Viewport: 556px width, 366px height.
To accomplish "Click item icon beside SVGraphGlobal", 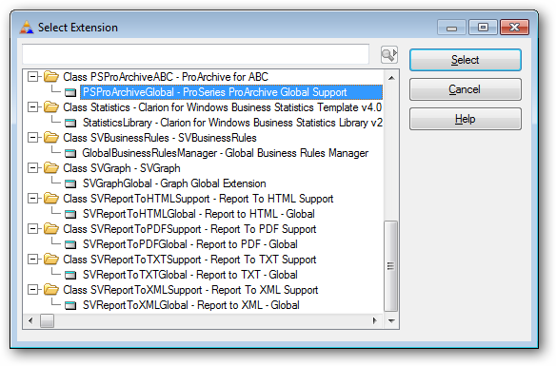I will pos(70,184).
